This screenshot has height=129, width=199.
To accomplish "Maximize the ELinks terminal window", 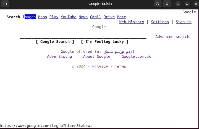I will 187,4.
